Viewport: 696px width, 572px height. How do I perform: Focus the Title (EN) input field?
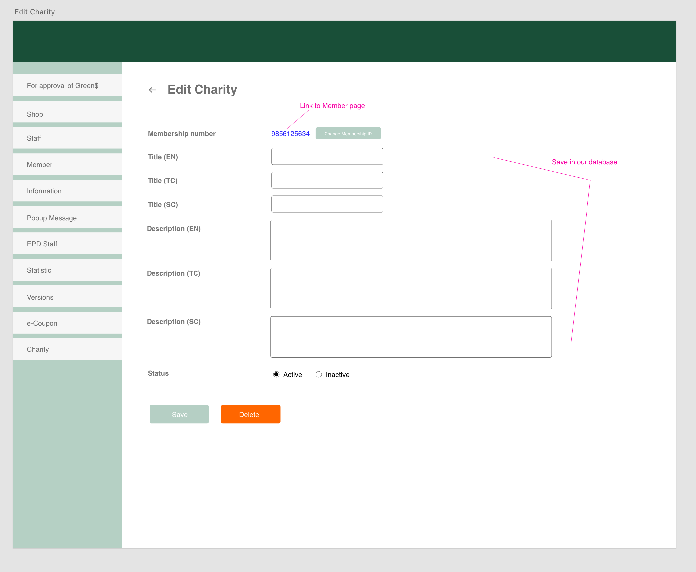pyautogui.click(x=327, y=156)
